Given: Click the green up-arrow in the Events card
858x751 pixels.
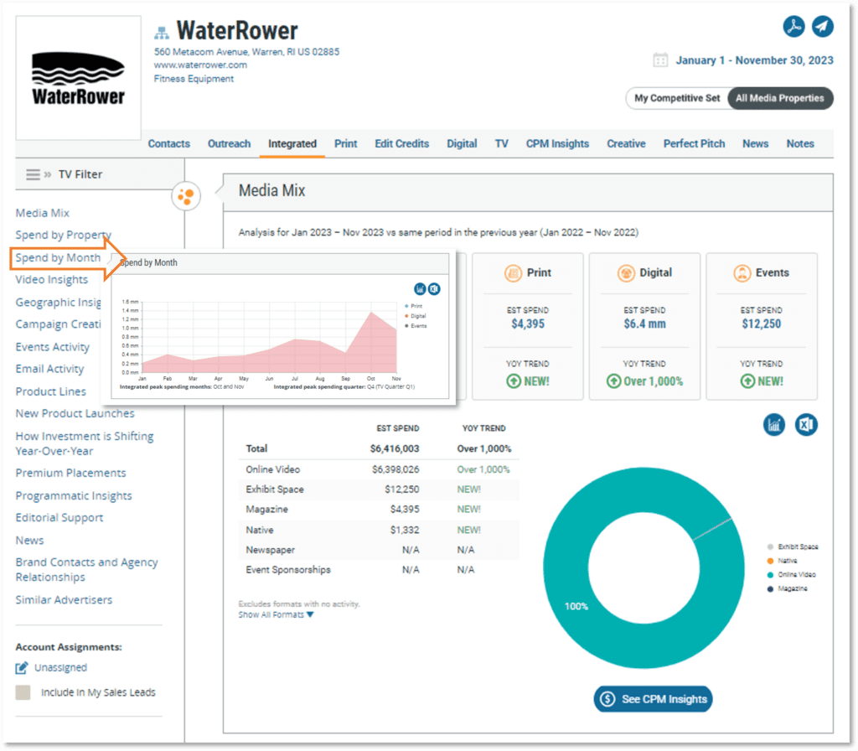Looking at the screenshot, I should click(747, 381).
